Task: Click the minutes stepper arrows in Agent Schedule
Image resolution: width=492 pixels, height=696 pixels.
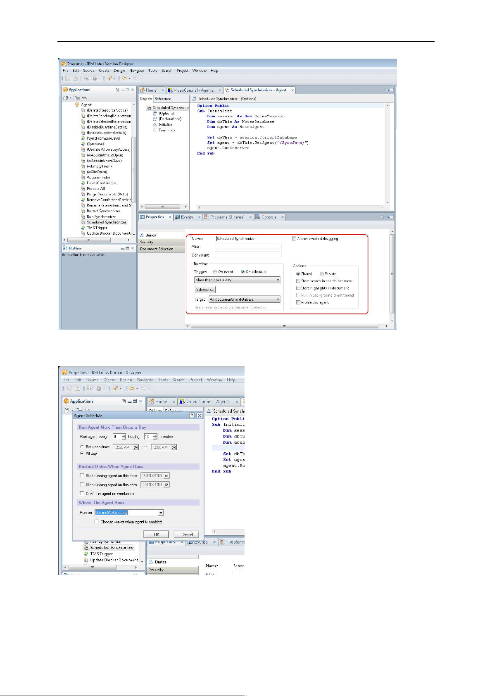Action: click(155, 437)
